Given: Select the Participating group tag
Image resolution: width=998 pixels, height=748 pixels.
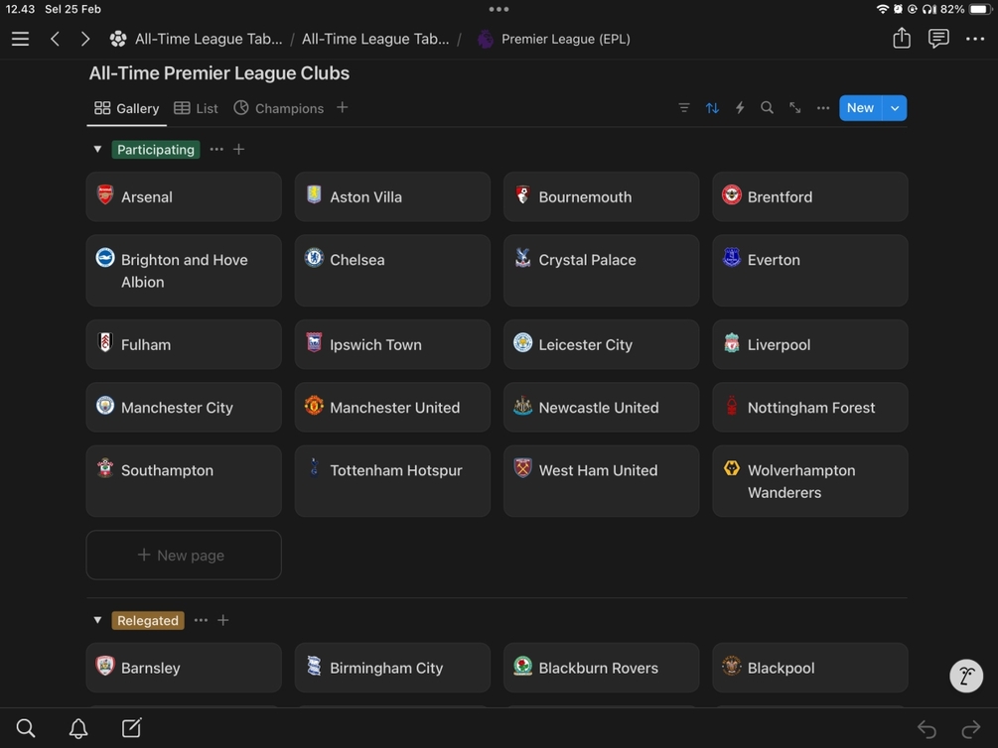Looking at the screenshot, I should point(155,150).
